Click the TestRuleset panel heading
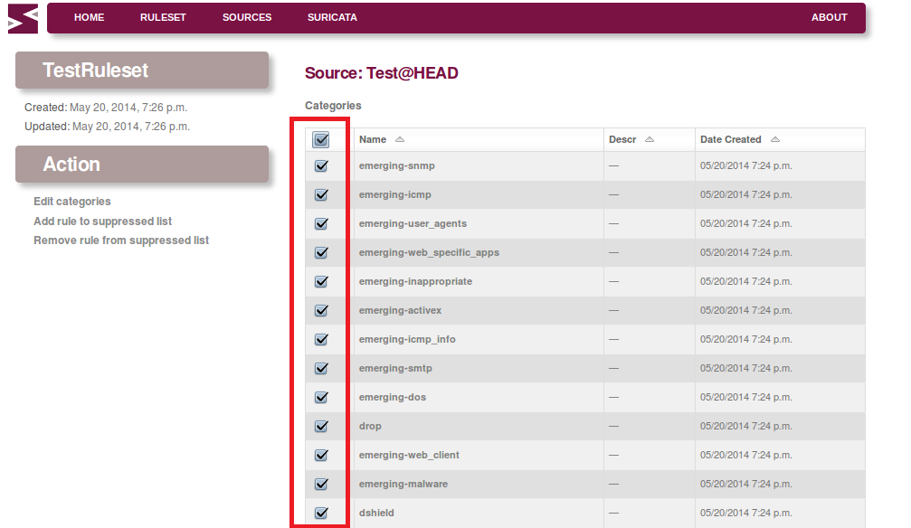The height and width of the screenshot is (528, 911). pyautogui.click(x=142, y=71)
